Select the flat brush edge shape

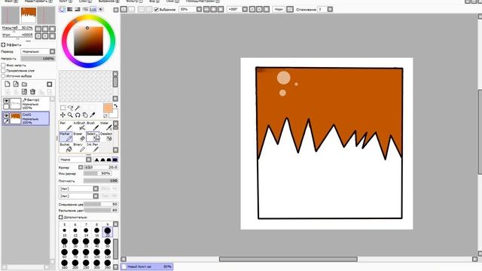115,160
